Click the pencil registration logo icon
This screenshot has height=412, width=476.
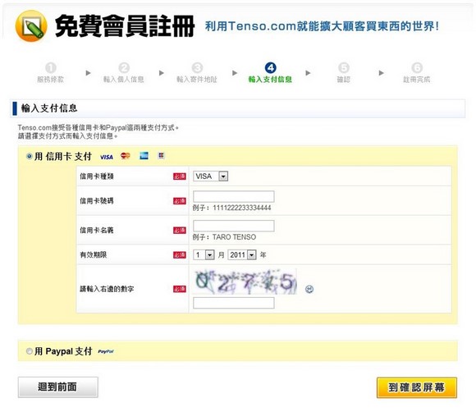click(x=31, y=25)
